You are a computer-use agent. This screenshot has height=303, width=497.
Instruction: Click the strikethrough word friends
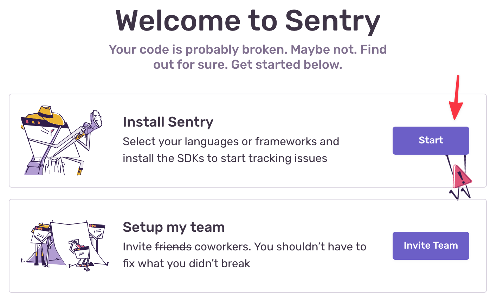point(173,247)
